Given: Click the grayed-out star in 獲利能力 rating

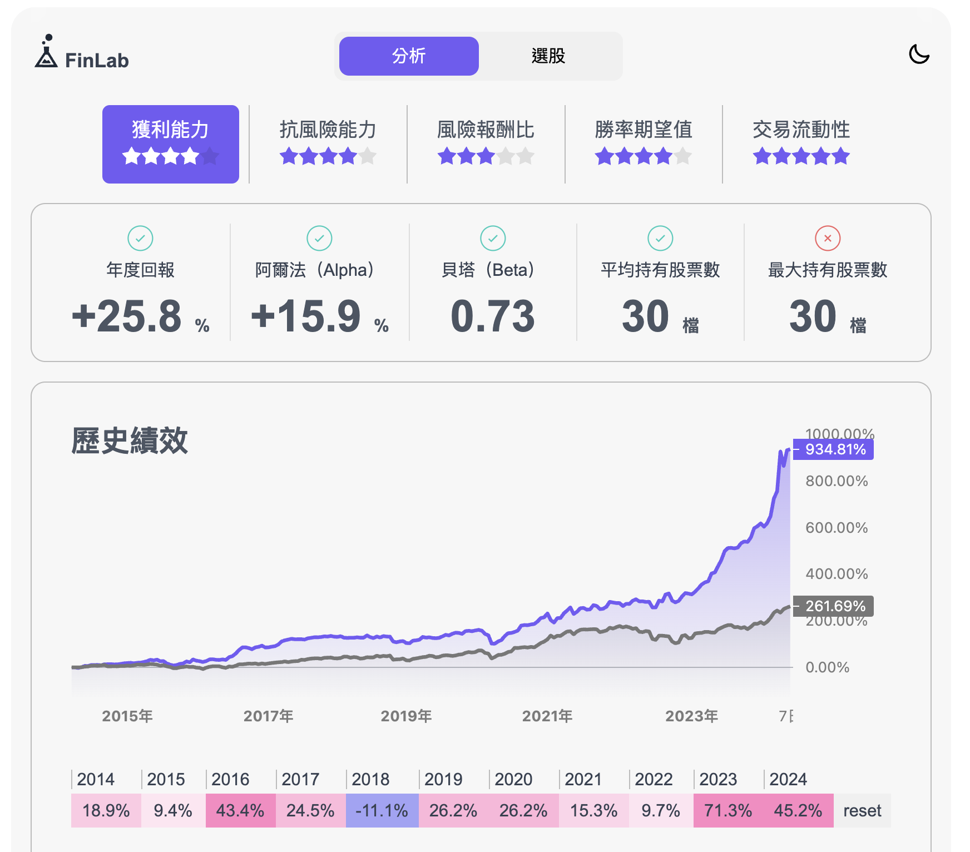Looking at the screenshot, I should pyautogui.click(x=210, y=157).
